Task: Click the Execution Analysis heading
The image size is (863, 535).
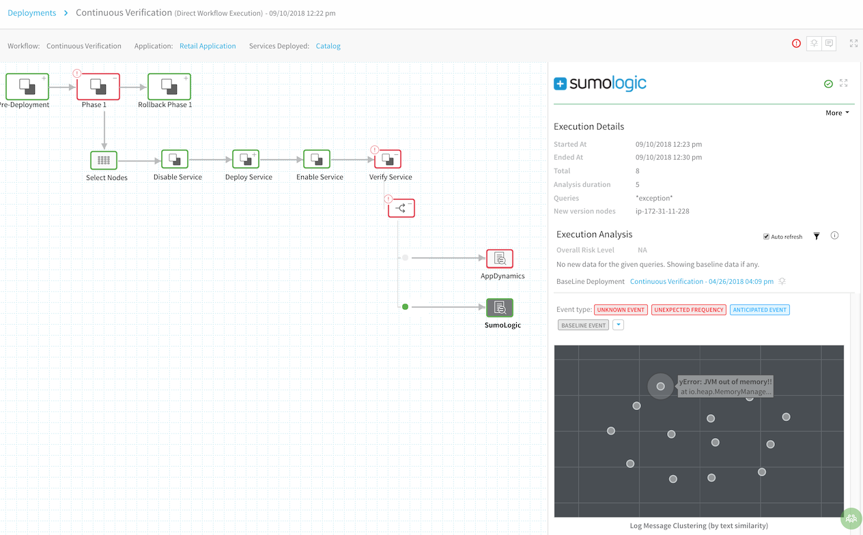Action: pos(594,234)
